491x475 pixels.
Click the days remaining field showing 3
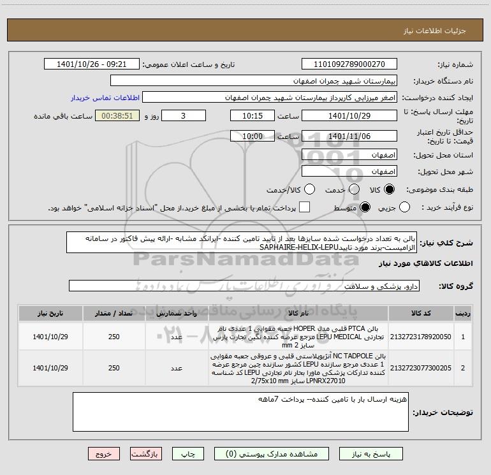(x=184, y=115)
